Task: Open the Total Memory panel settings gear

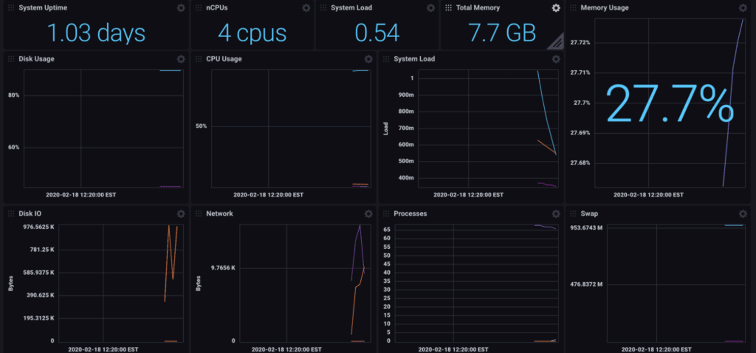Action: (556, 8)
